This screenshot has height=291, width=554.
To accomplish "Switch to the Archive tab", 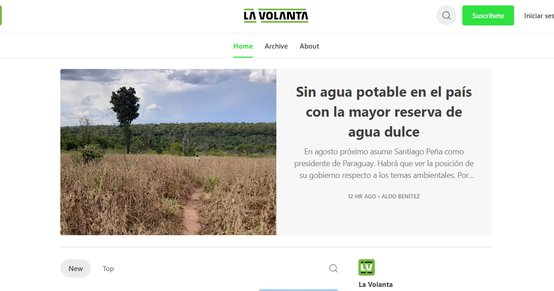I will tap(276, 46).
